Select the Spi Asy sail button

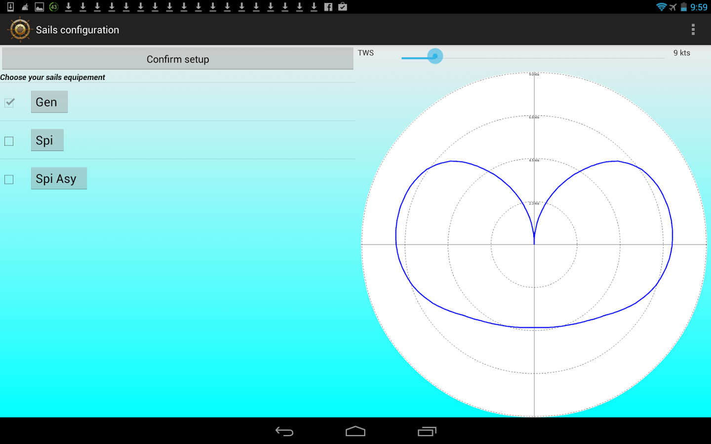[x=59, y=178]
